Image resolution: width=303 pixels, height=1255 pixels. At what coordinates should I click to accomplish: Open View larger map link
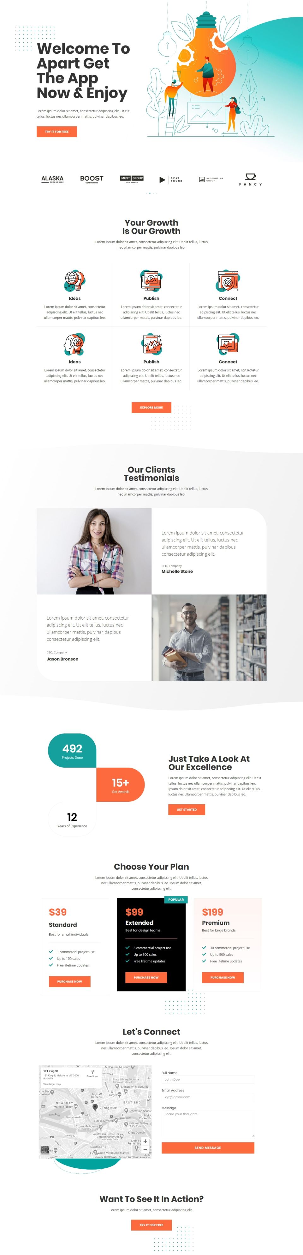[52, 1085]
